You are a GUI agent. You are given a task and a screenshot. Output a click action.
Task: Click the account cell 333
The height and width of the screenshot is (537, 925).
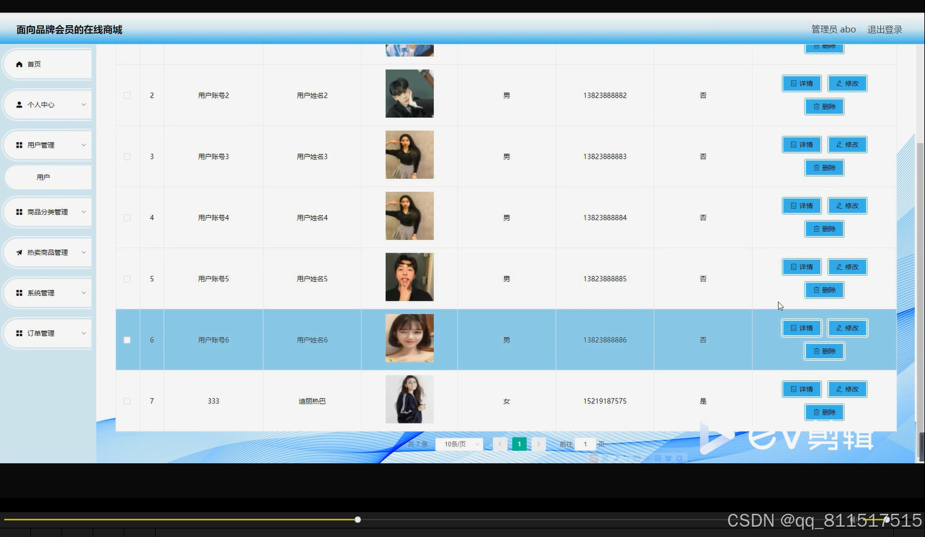(214, 401)
